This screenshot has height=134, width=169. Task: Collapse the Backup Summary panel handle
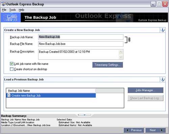(84, 115)
